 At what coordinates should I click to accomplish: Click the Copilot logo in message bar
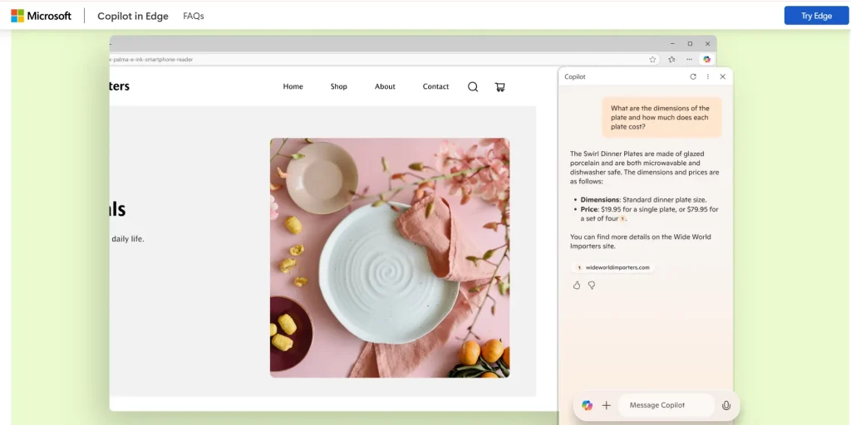587,405
